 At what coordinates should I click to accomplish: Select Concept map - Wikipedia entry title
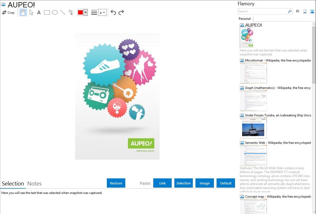[x=278, y=196]
